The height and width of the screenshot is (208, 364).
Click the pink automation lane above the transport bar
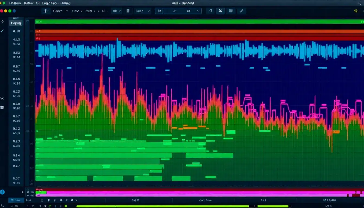click(x=190, y=193)
